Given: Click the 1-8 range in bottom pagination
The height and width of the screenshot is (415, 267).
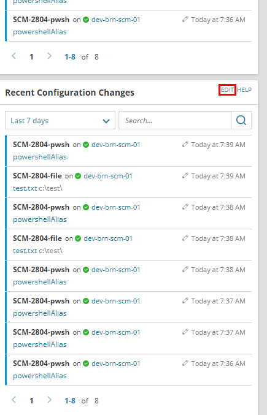Looking at the screenshot, I should coord(70,401).
